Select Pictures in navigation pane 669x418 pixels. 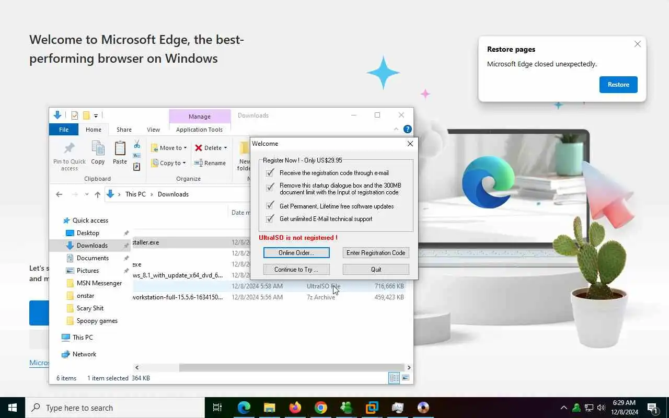(x=87, y=271)
